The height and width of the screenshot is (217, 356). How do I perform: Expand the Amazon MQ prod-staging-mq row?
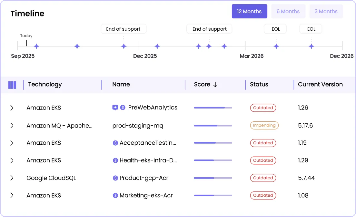tap(12, 125)
